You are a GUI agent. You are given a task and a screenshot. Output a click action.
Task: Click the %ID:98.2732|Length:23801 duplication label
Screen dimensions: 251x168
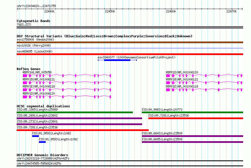pyautogui.click(x=37, y=121)
